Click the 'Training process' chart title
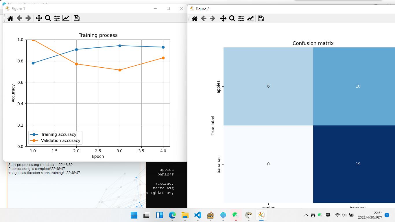 pos(98,35)
